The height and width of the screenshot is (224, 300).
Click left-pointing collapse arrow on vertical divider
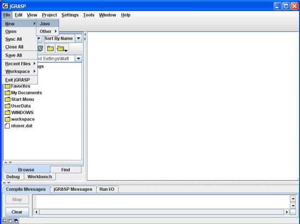point(85,34)
